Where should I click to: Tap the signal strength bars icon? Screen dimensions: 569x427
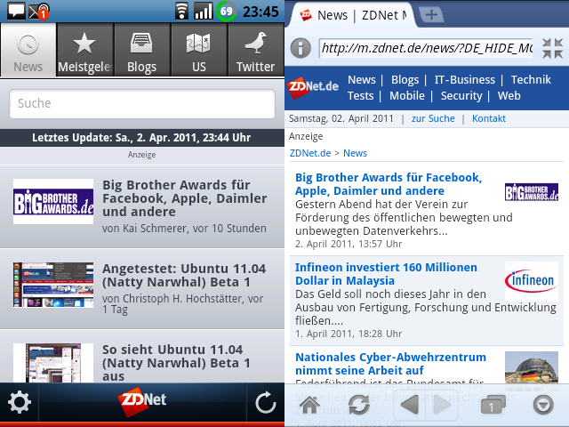tap(204, 12)
